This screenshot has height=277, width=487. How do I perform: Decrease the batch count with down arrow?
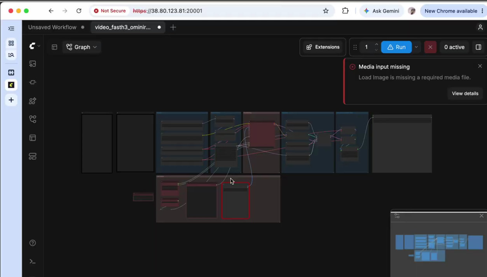[376, 50]
